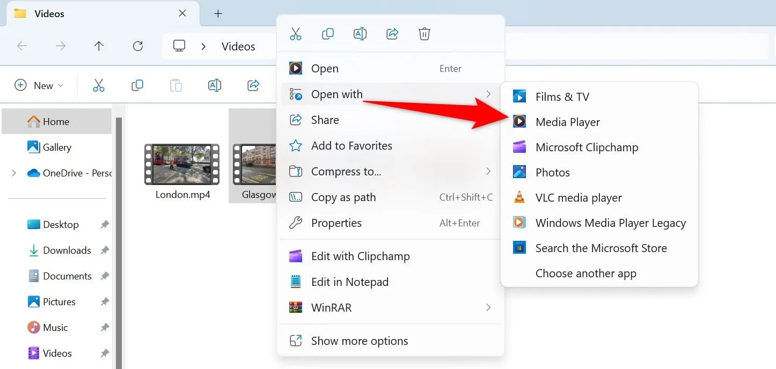Image resolution: width=776 pixels, height=369 pixels.
Task: Select Choose another app
Action: [x=599, y=274]
